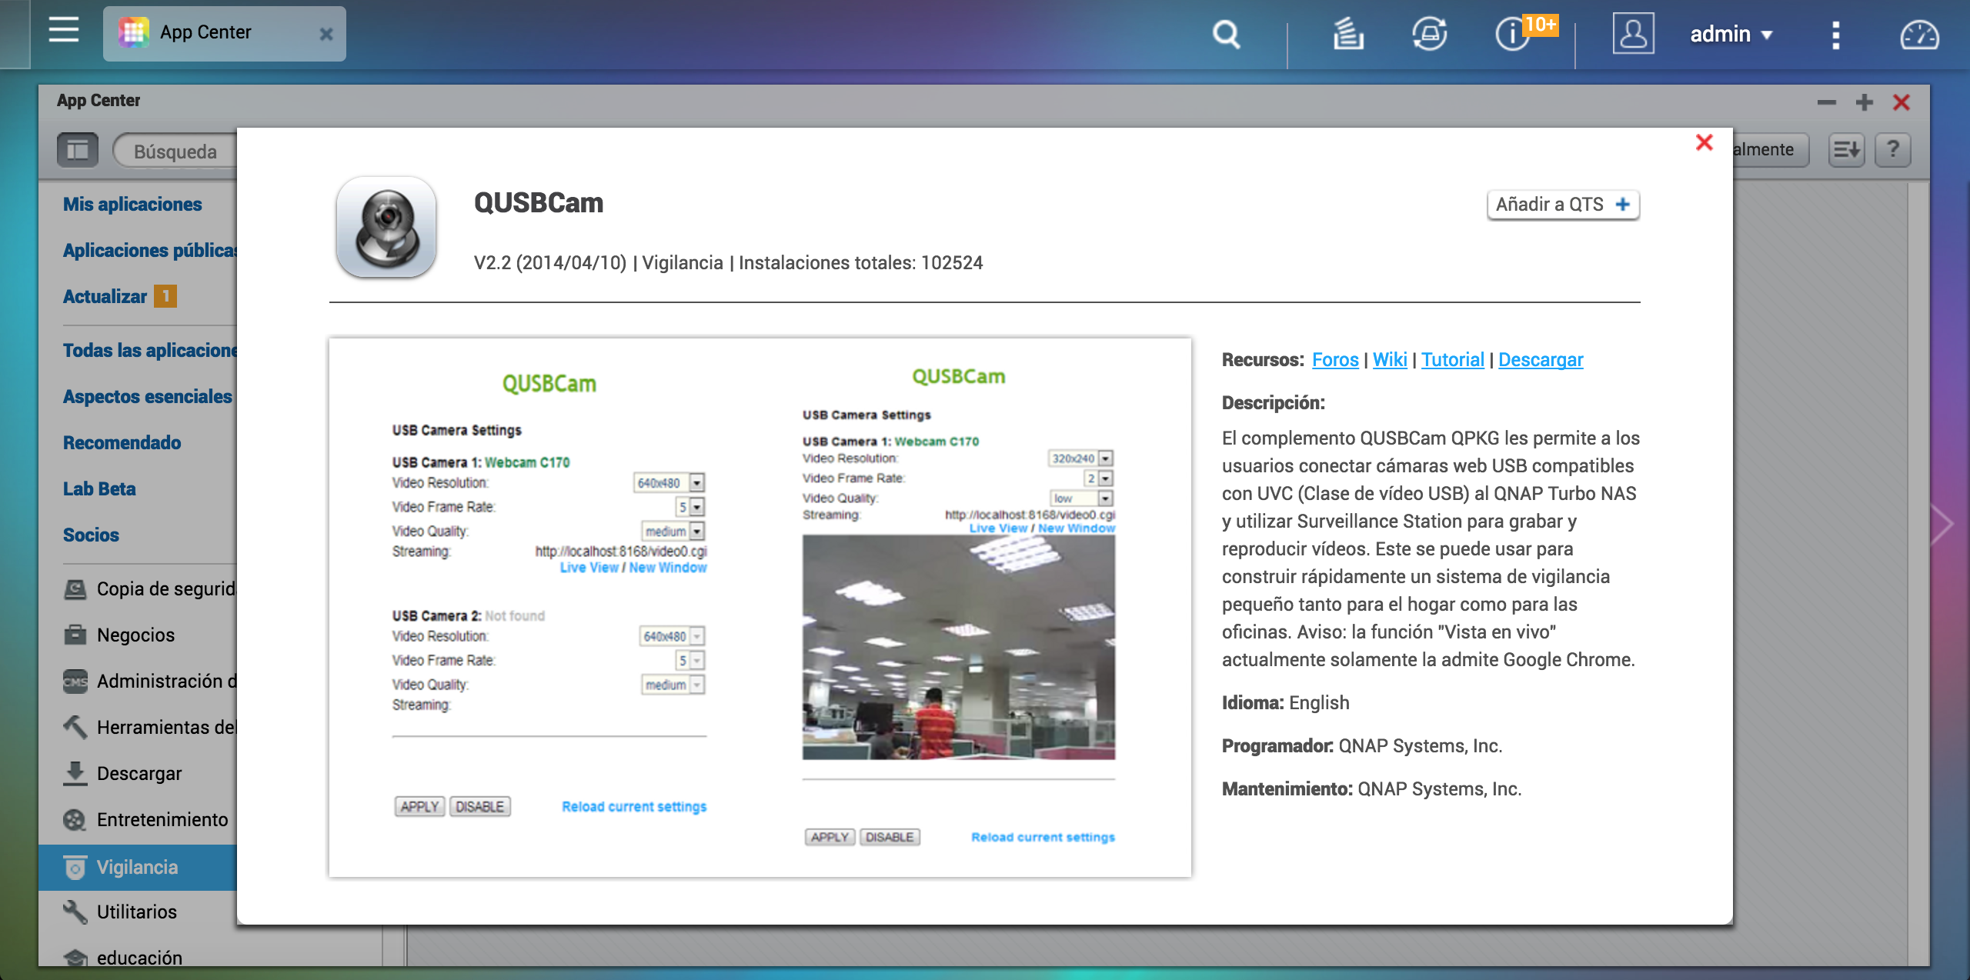Click the QUSBCam settings screenshot thumbnail

coord(760,608)
